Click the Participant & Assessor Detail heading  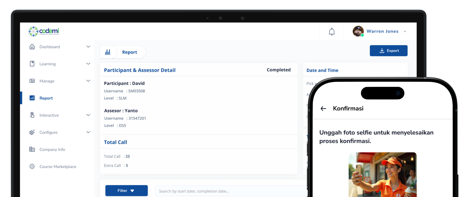[140, 70]
